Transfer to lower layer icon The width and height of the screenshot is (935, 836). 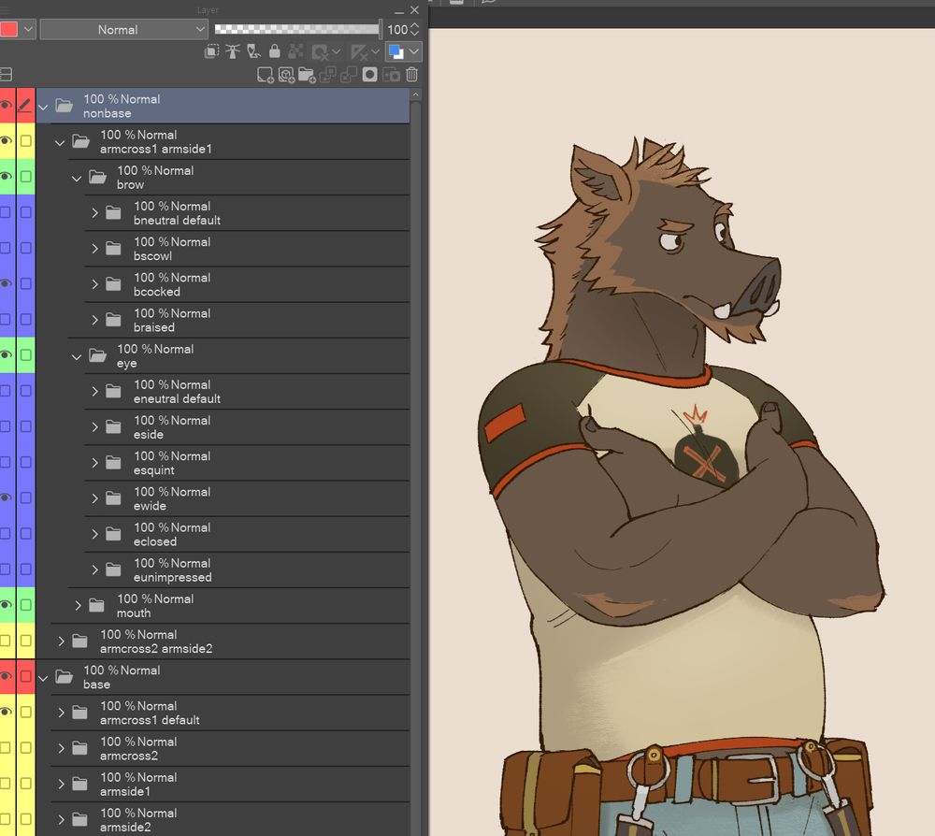(x=328, y=75)
